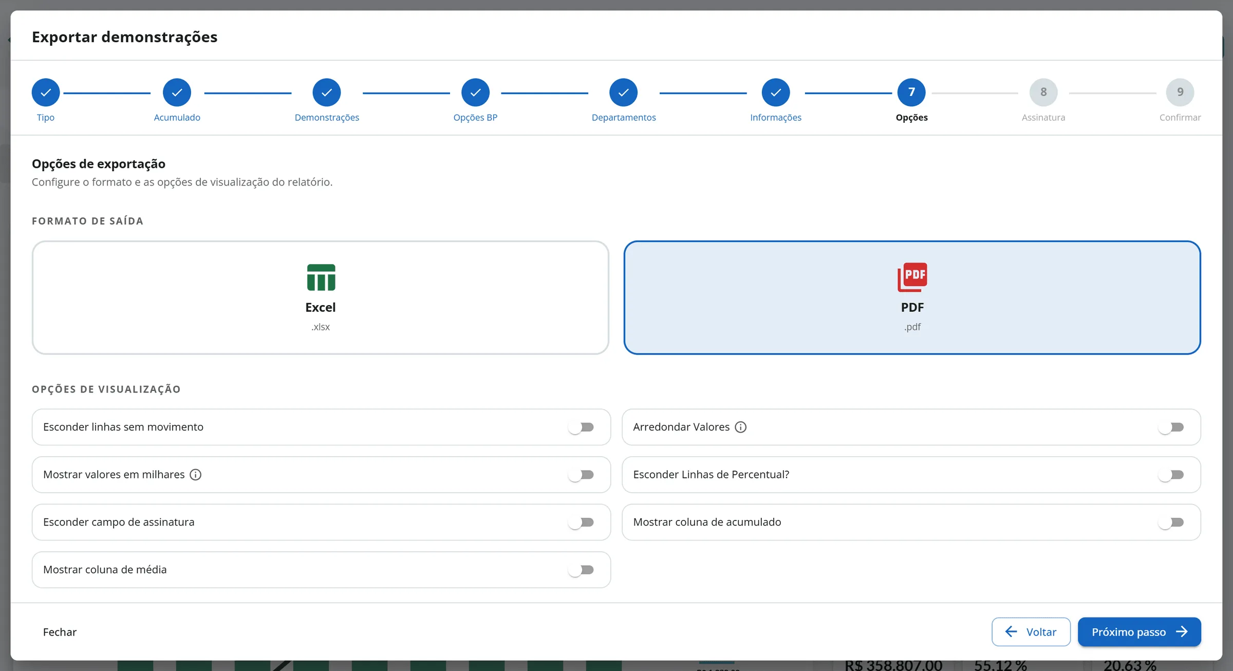Image resolution: width=1233 pixels, height=671 pixels.
Task: Choose the PDF .pdf format card
Action: [912, 297]
